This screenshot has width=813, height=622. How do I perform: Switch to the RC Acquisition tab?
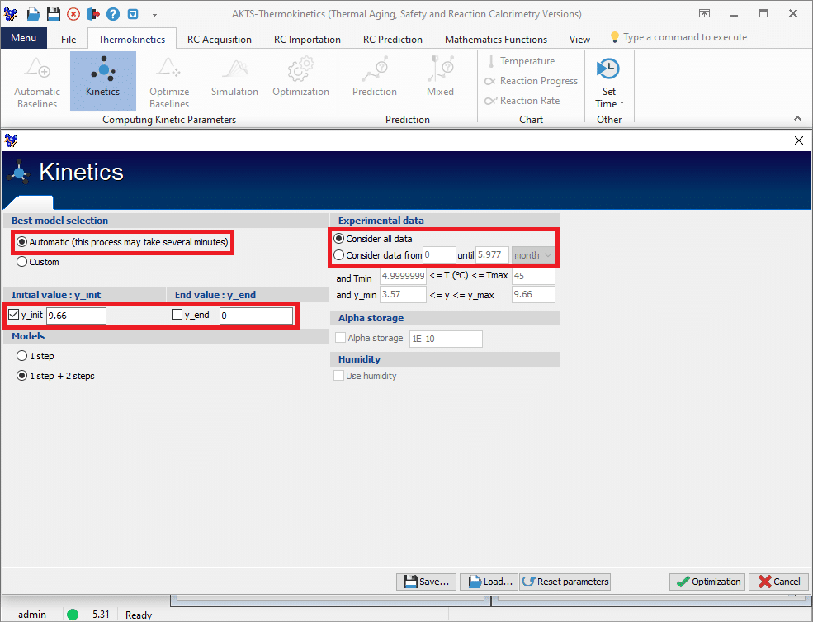coord(220,39)
